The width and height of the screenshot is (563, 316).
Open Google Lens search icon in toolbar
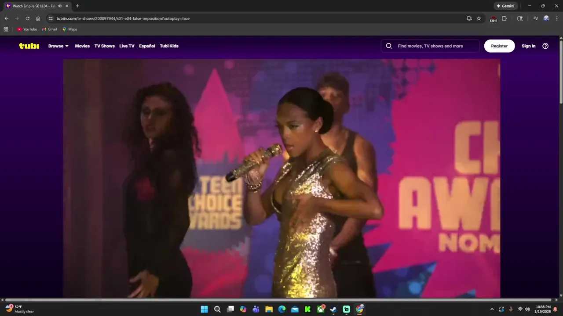[520, 18]
